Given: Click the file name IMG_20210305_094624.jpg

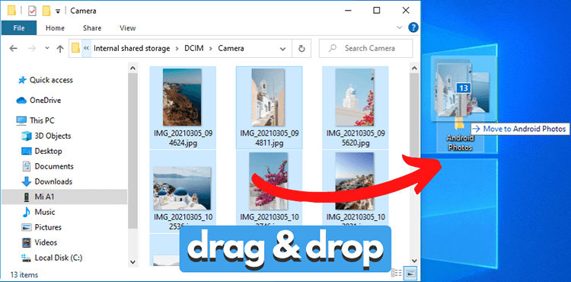Looking at the screenshot, I should (183, 138).
